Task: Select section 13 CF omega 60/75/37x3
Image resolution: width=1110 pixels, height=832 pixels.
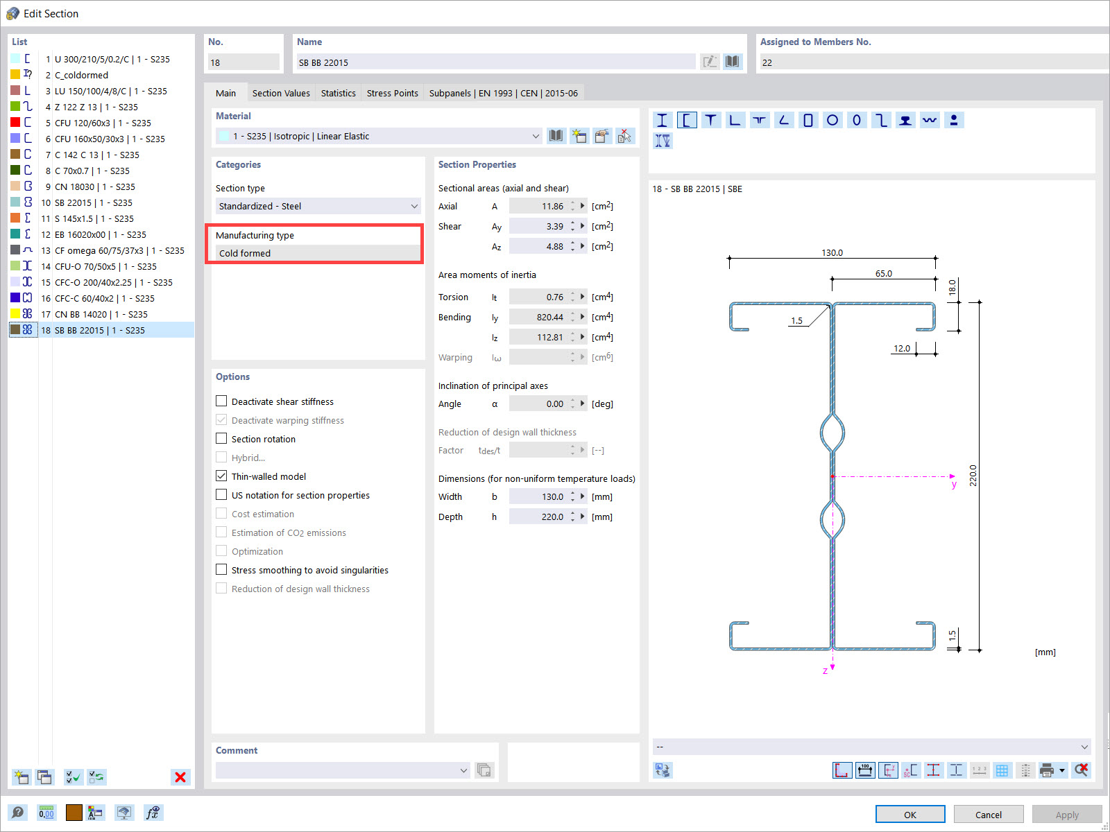Action: coord(101,250)
